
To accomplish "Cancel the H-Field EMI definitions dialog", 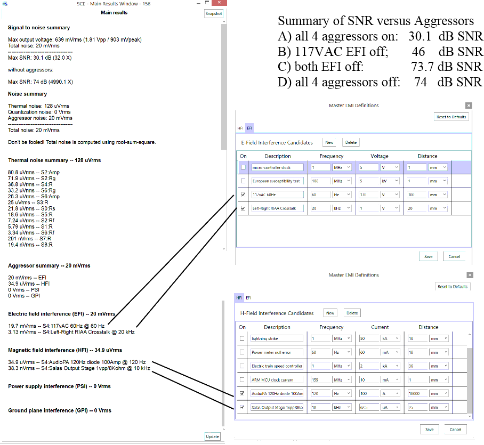I will coord(455,429).
